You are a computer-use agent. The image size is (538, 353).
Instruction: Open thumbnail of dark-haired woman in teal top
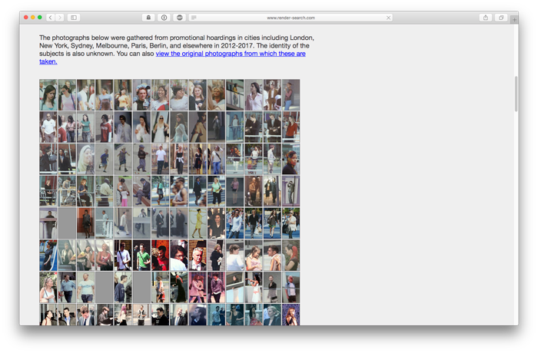point(48,95)
